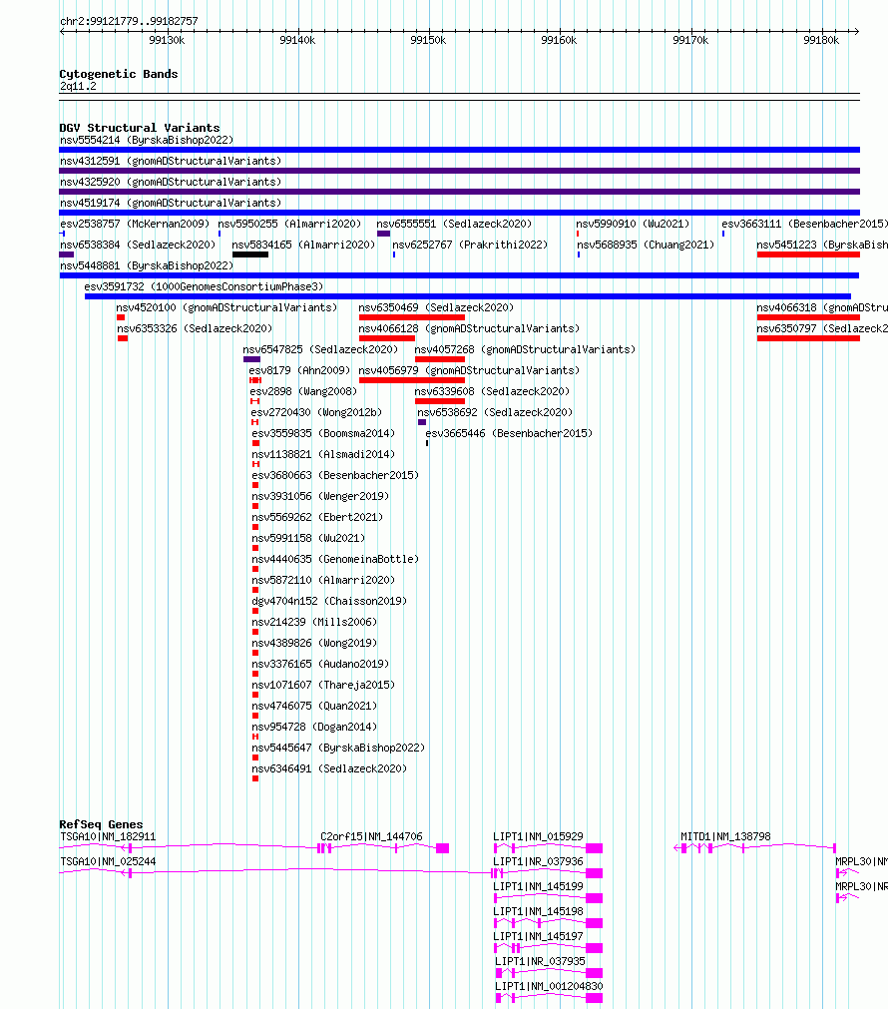
Task: Open LIPT1|NM_145198 transcript label
Action: click(x=538, y=912)
